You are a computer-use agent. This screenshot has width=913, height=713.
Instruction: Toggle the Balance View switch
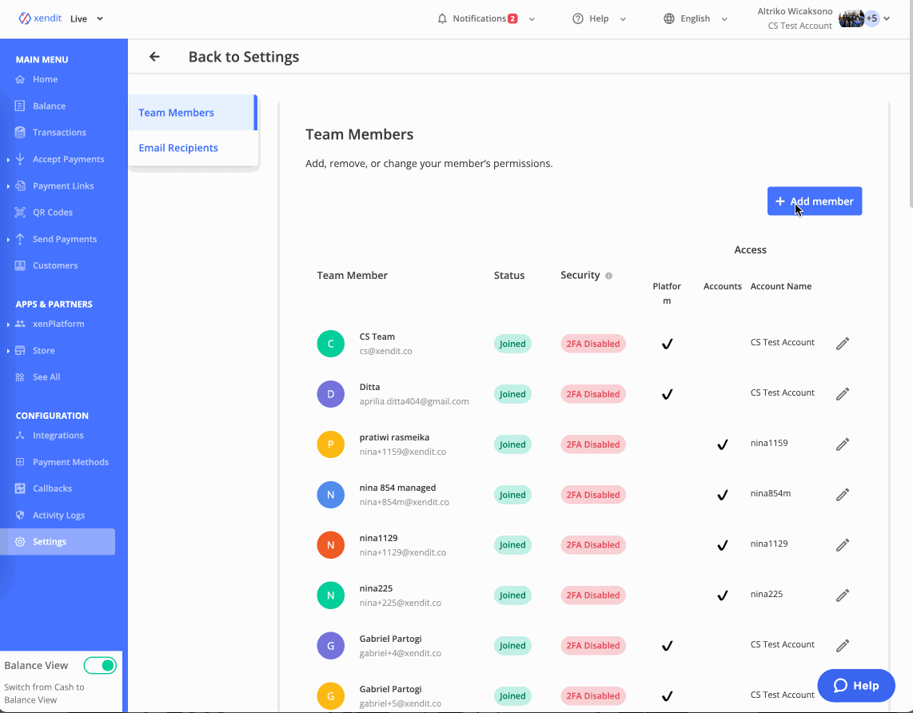tap(99, 665)
